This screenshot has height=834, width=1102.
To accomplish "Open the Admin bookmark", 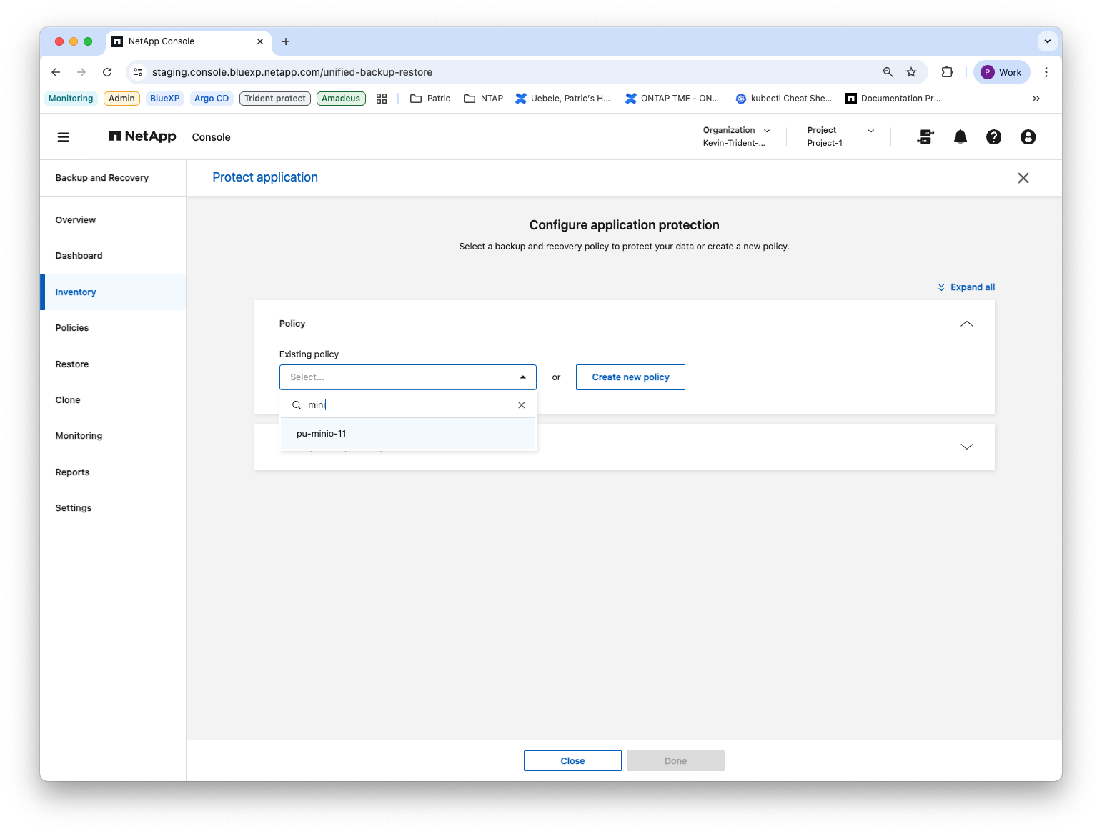I will [121, 99].
